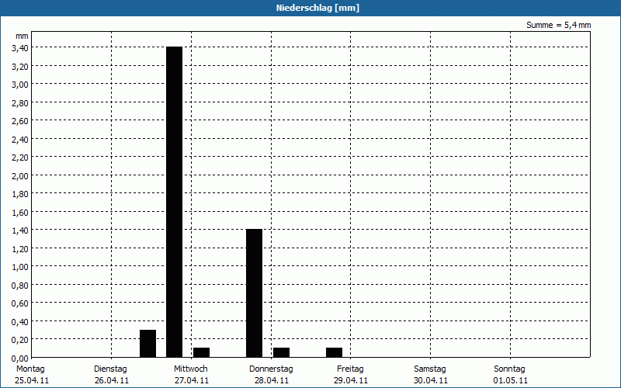Click the tallest 3,40 mm precipitation bar
Viewport: 621px width, 388px height.
point(174,202)
